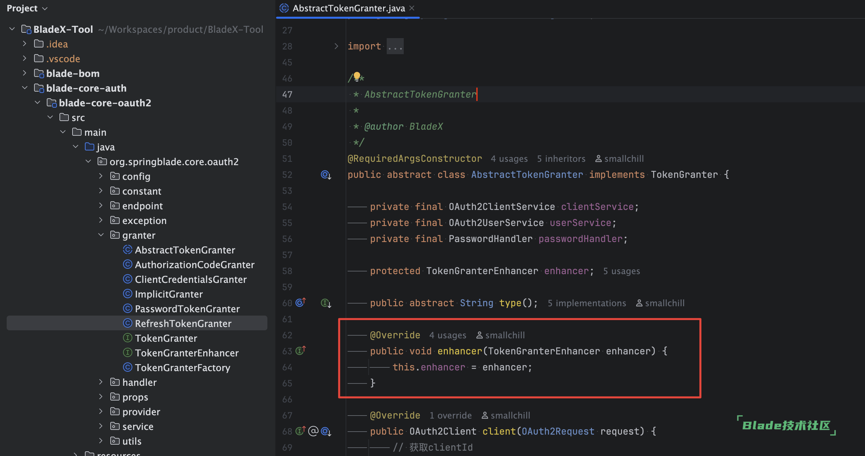Screen dimensions: 865x456
Task: Click the '5 implementations' hint on type()
Action: [x=587, y=303]
